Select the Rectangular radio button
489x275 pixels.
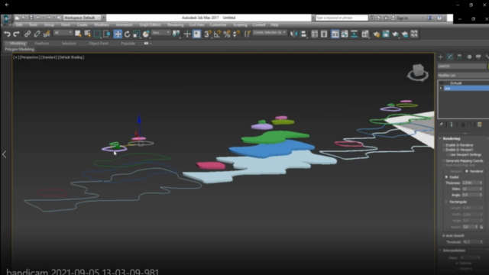(446, 202)
